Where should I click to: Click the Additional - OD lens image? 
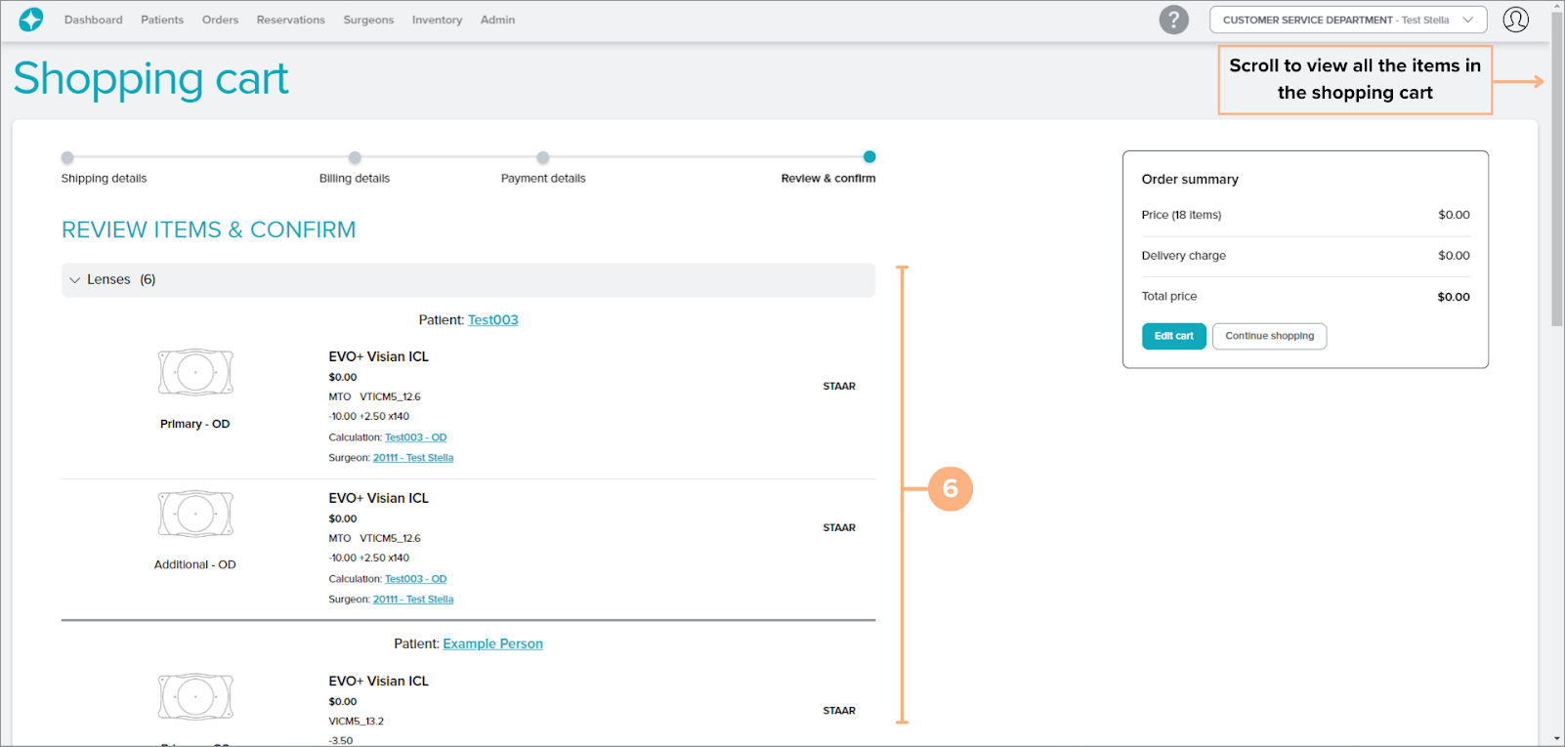195,514
